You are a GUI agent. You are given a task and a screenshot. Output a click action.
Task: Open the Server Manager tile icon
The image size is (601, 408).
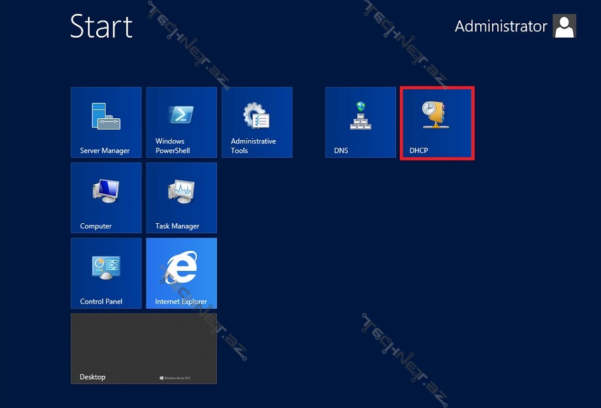click(106, 116)
